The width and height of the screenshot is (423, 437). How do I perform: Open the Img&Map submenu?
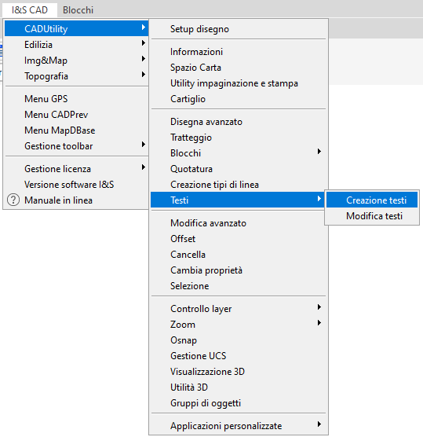[77, 61]
